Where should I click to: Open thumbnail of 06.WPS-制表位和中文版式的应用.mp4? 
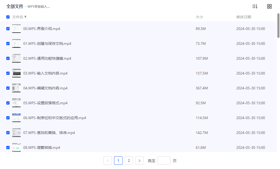[16, 118]
